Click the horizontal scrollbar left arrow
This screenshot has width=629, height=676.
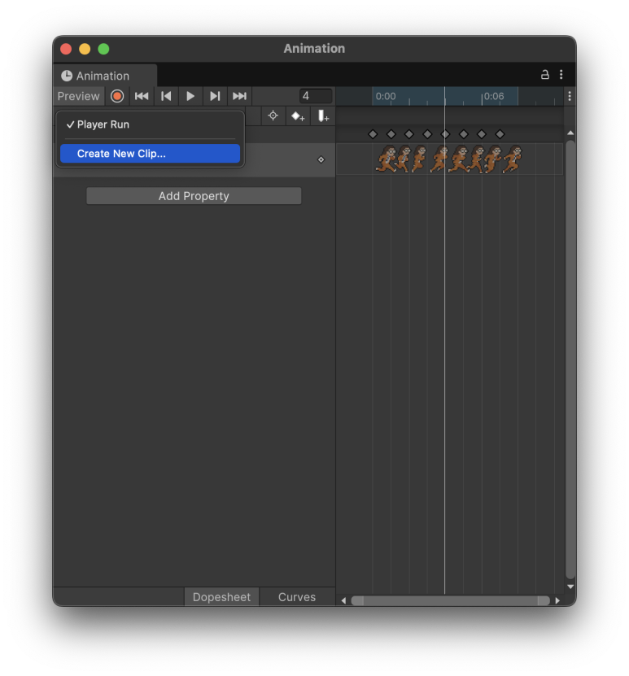click(x=343, y=600)
